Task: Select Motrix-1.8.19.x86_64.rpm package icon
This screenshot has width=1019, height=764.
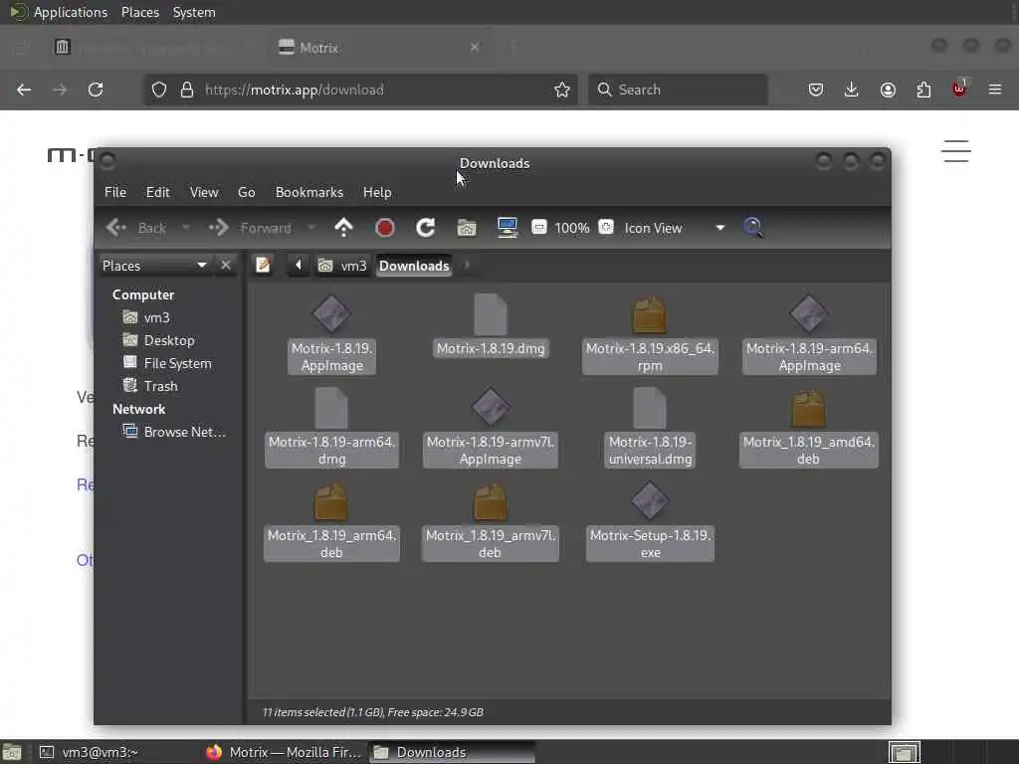Action: tap(649, 314)
